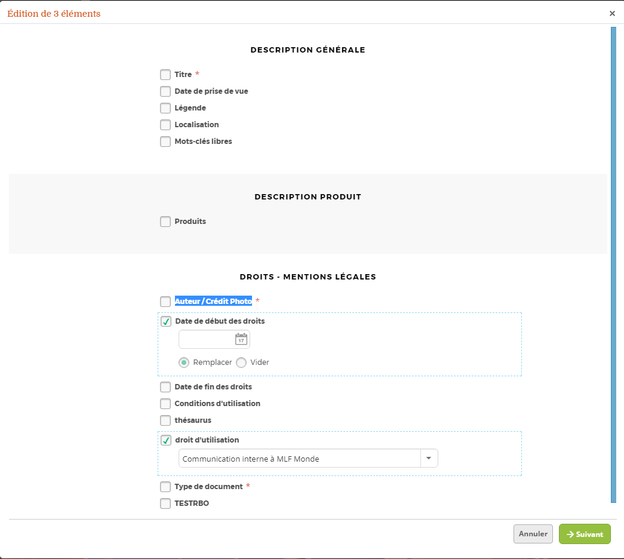
Task: Uncheck Date de début des droits
Action: (x=166, y=321)
